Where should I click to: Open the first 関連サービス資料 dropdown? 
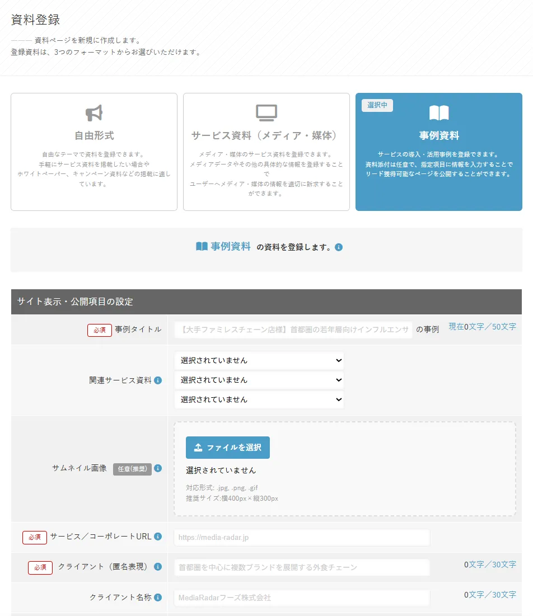pos(259,360)
